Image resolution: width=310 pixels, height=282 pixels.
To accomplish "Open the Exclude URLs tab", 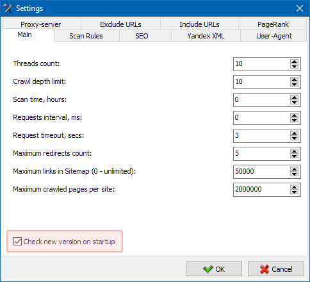I will point(120,24).
